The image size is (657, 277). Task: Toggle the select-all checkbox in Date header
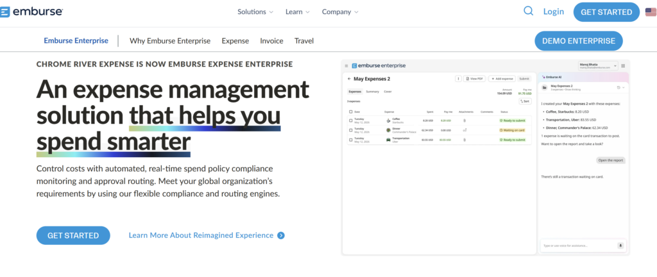tap(351, 112)
